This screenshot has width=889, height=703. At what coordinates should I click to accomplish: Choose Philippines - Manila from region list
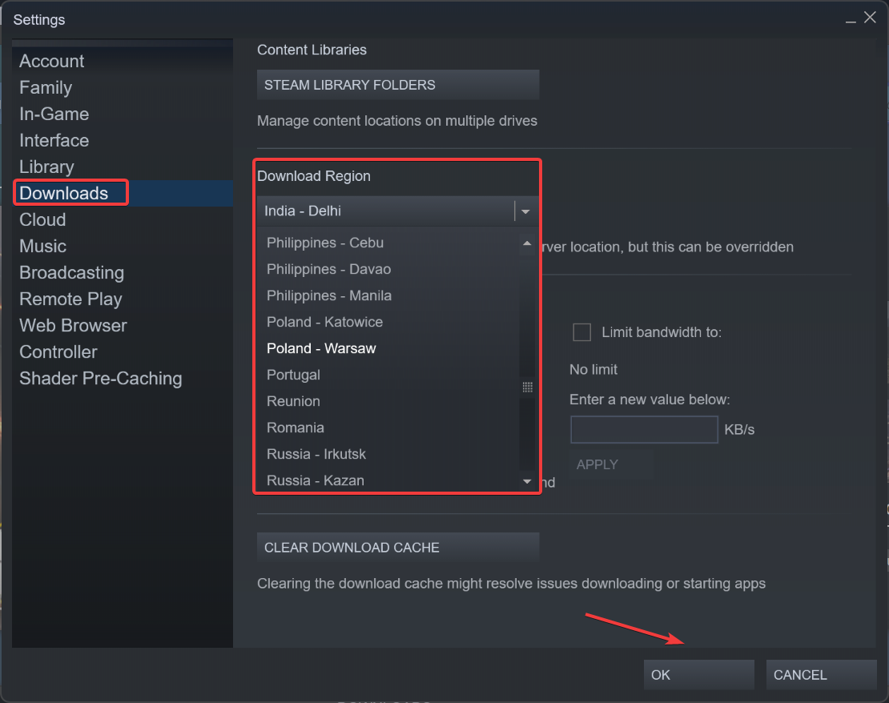tap(388, 295)
